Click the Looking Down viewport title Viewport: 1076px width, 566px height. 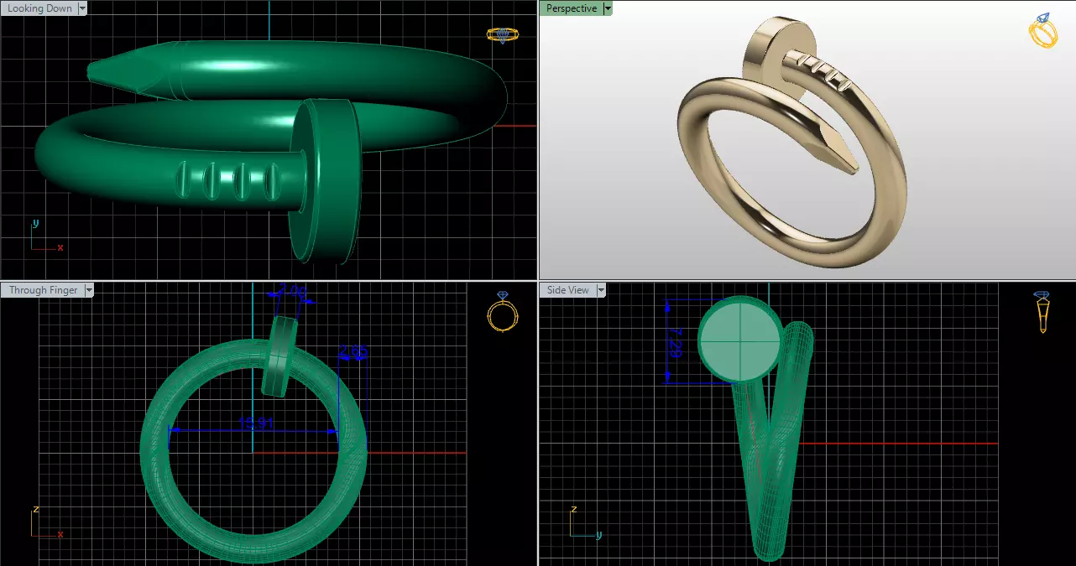point(39,8)
